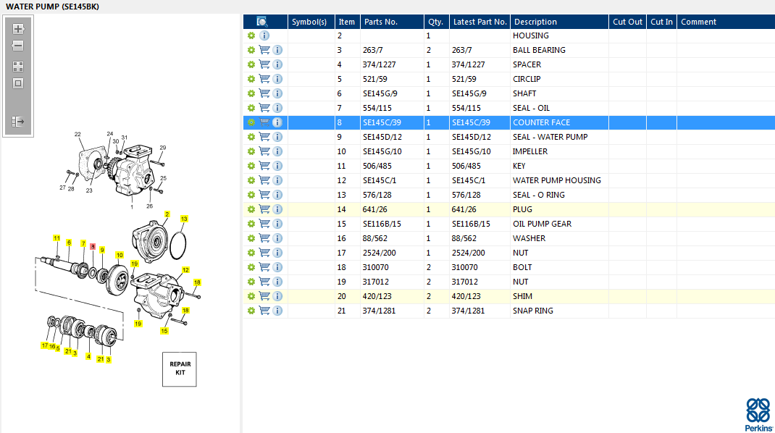Click the Perkins logo

pos(758,415)
